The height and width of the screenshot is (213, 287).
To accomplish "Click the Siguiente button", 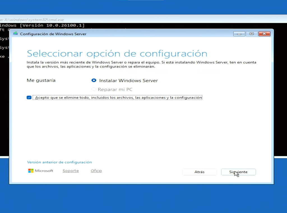I will pyautogui.click(x=238, y=172).
